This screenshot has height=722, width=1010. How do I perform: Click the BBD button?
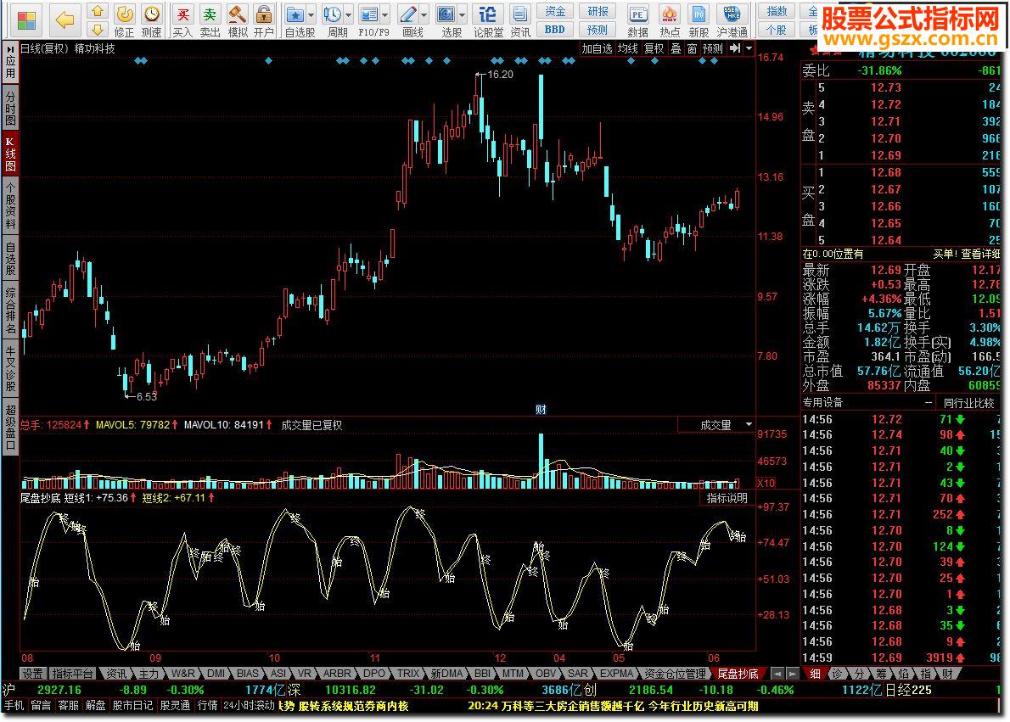(554, 29)
